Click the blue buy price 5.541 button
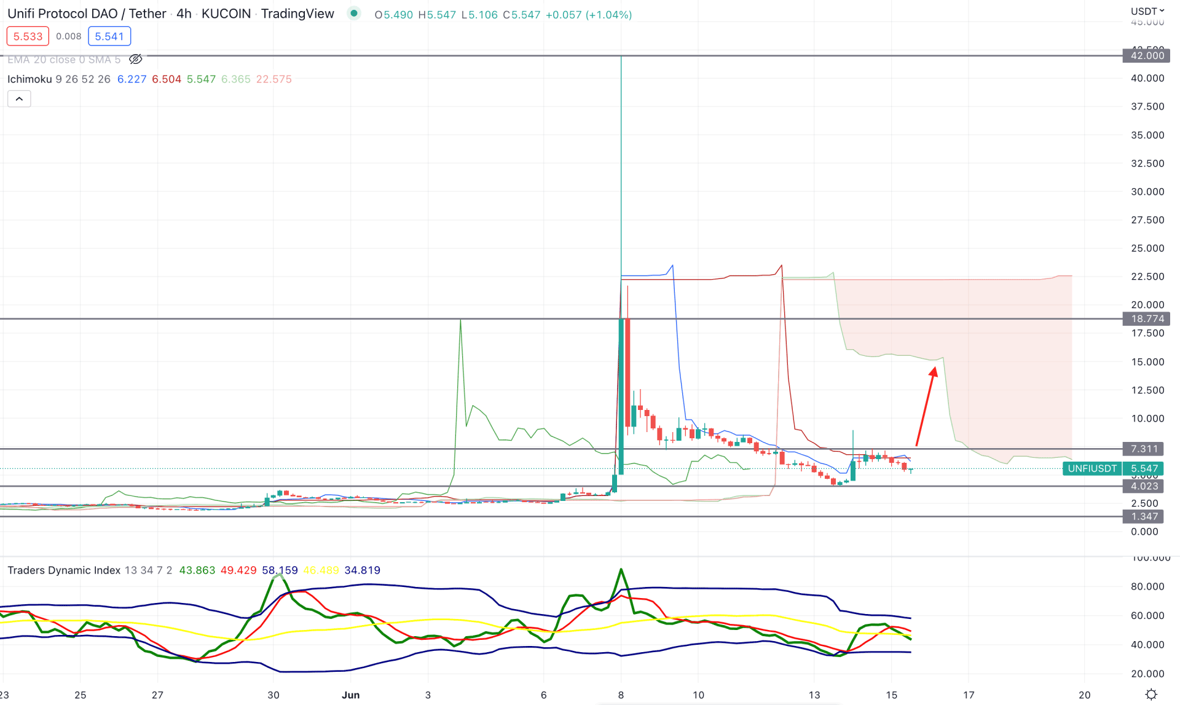 (x=109, y=36)
